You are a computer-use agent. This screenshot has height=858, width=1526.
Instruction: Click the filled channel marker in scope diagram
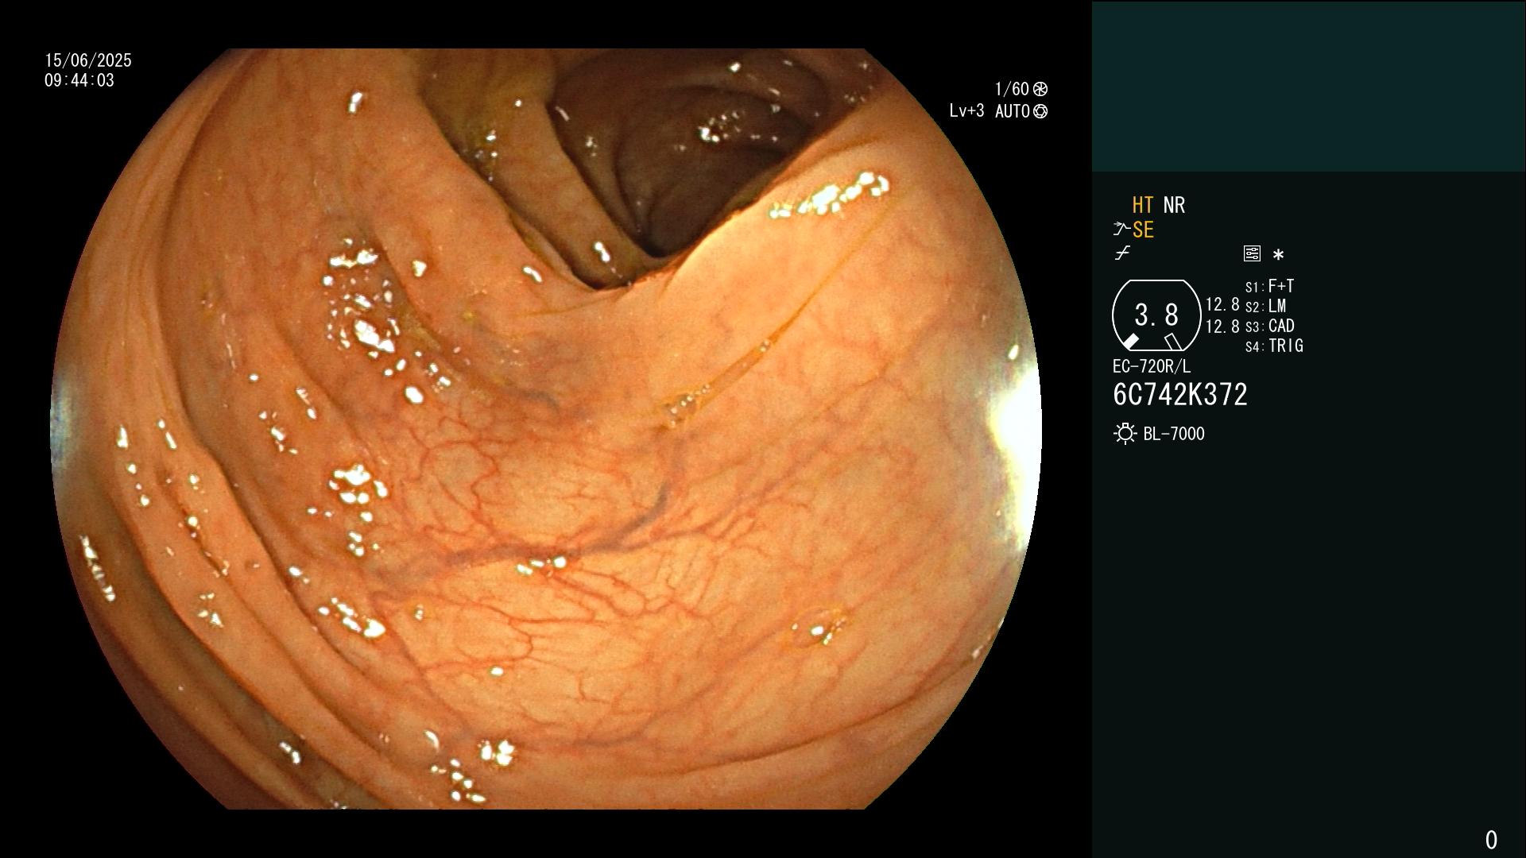[1130, 342]
